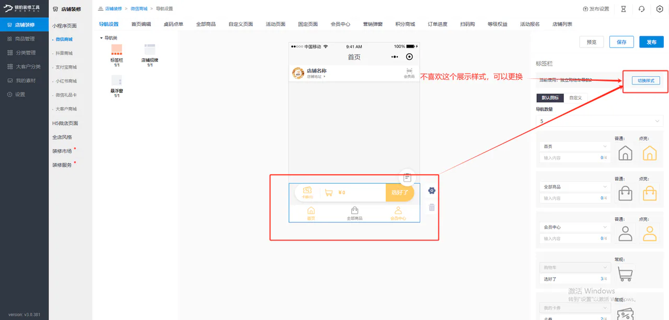Click the store avatar logo in preview
The width and height of the screenshot is (669, 320).
pos(298,73)
